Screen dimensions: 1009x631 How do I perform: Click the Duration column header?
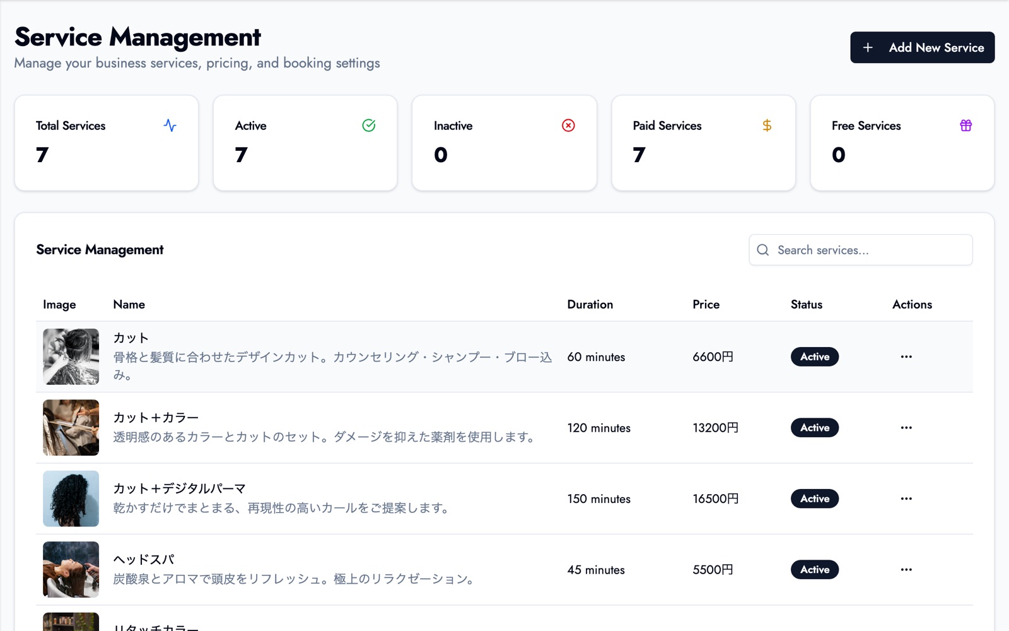click(590, 304)
